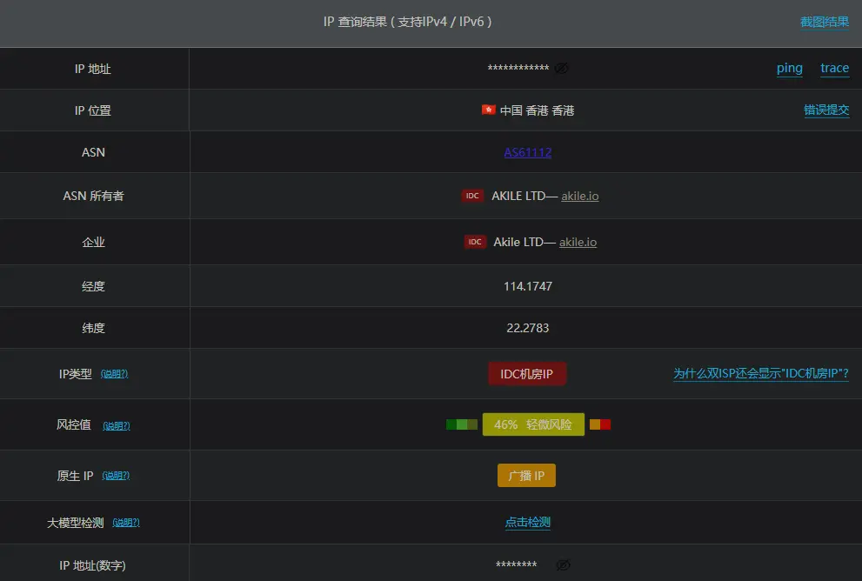862x581 pixels.
Task: Select the red IDC机房IP badge
Action: click(527, 374)
